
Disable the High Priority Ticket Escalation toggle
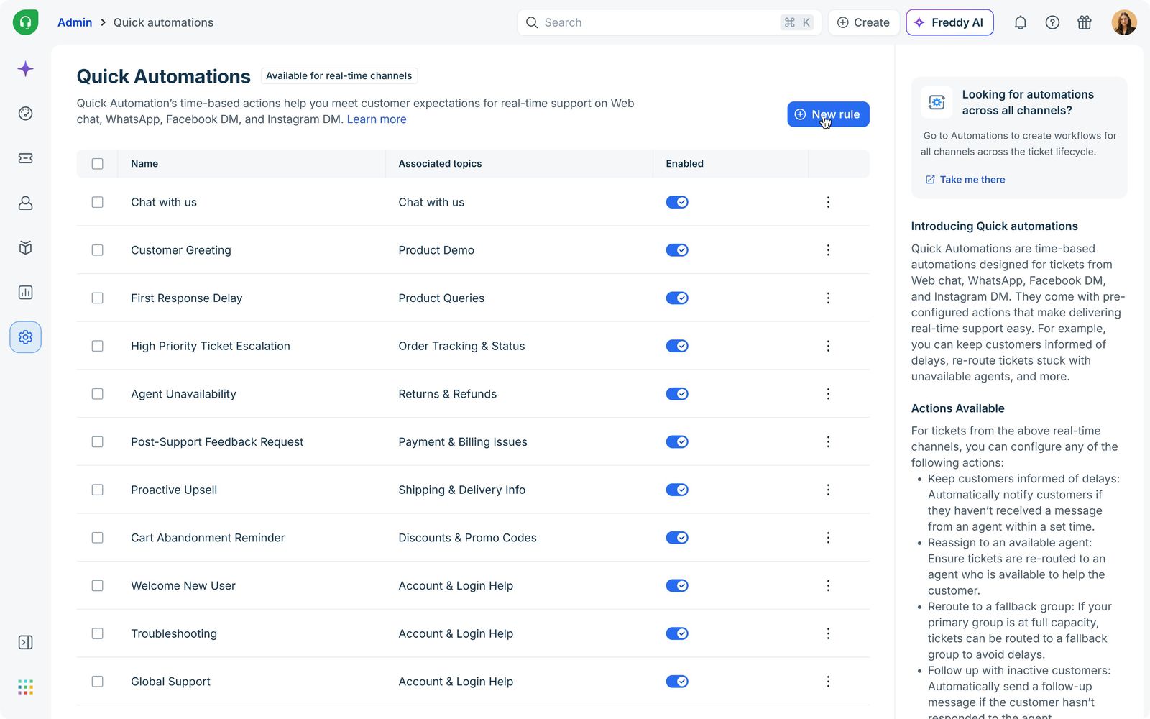coord(677,346)
